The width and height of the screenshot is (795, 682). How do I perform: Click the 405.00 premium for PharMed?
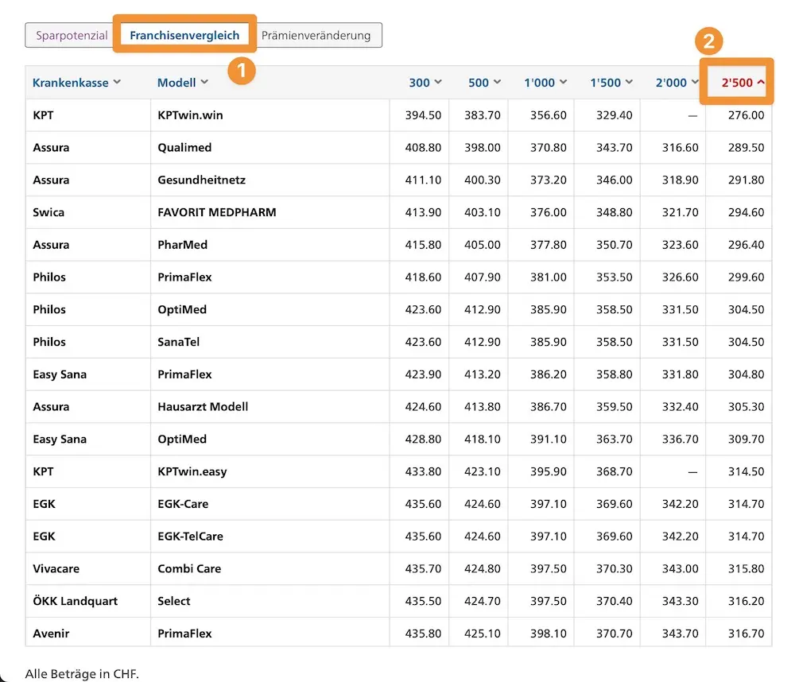[483, 245]
